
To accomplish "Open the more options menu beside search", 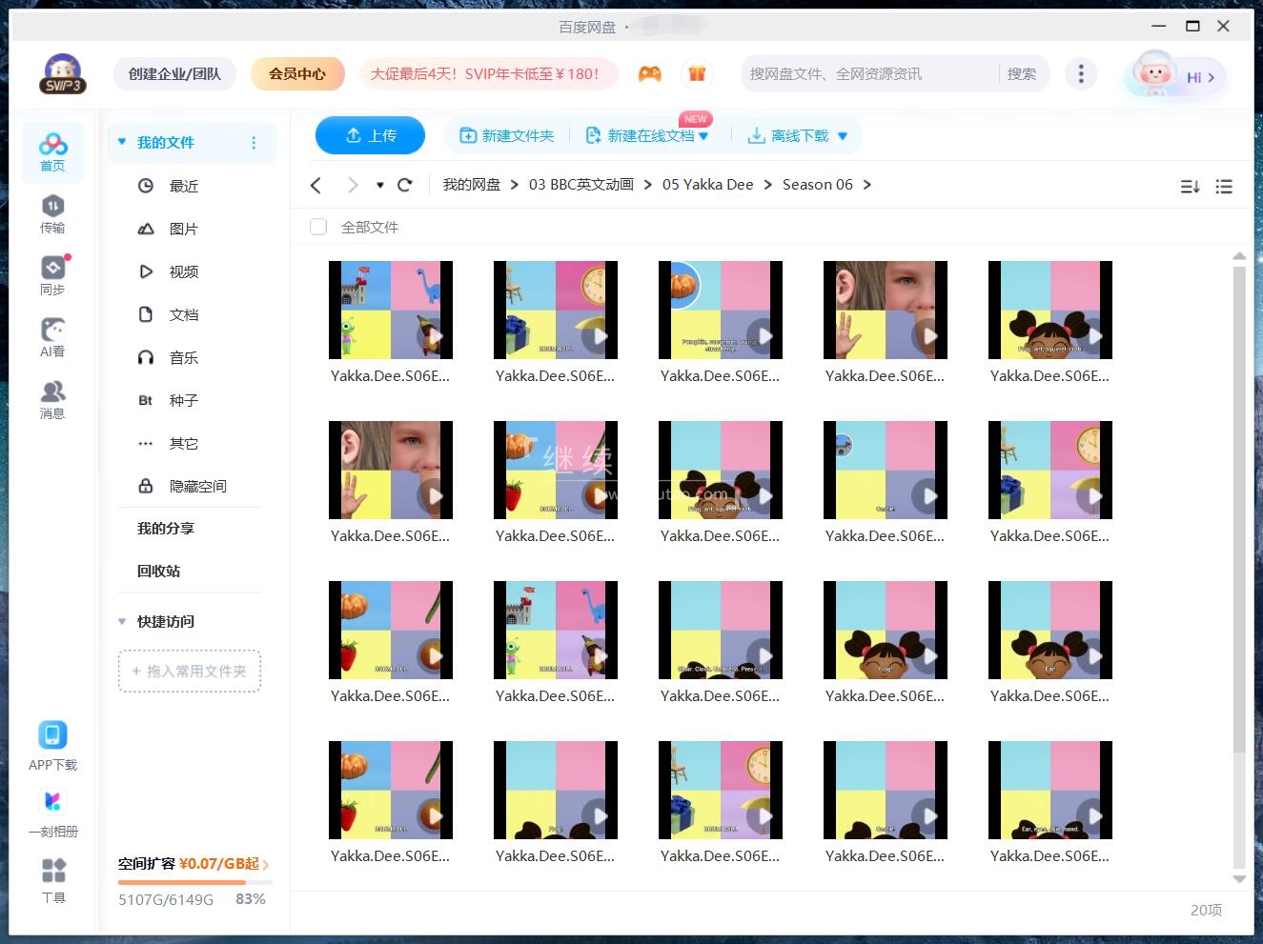I will 1081,73.
